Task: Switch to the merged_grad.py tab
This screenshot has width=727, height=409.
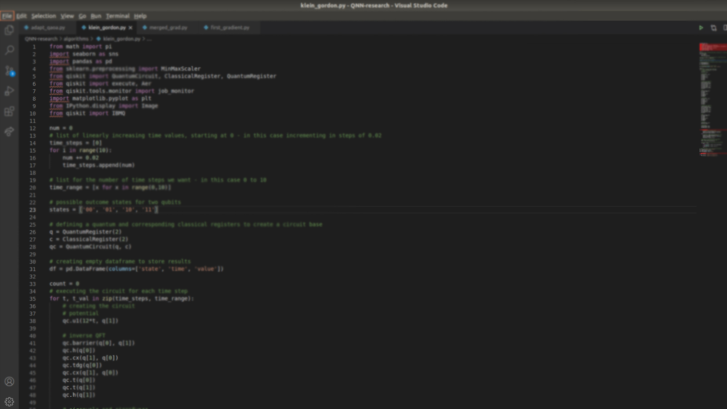Action: (168, 28)
